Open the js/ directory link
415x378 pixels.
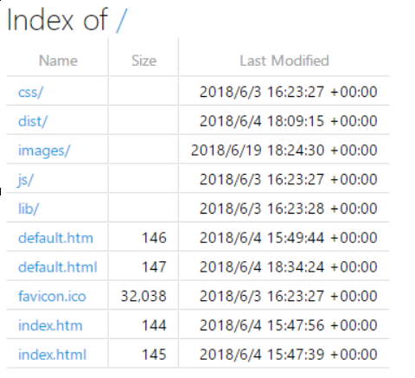coord(25,180)
